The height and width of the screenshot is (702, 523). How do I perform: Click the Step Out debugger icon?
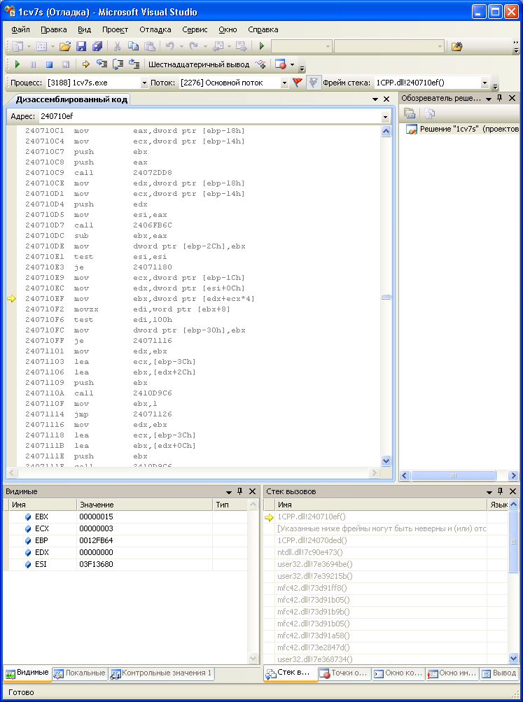click(x=134, y=64)
